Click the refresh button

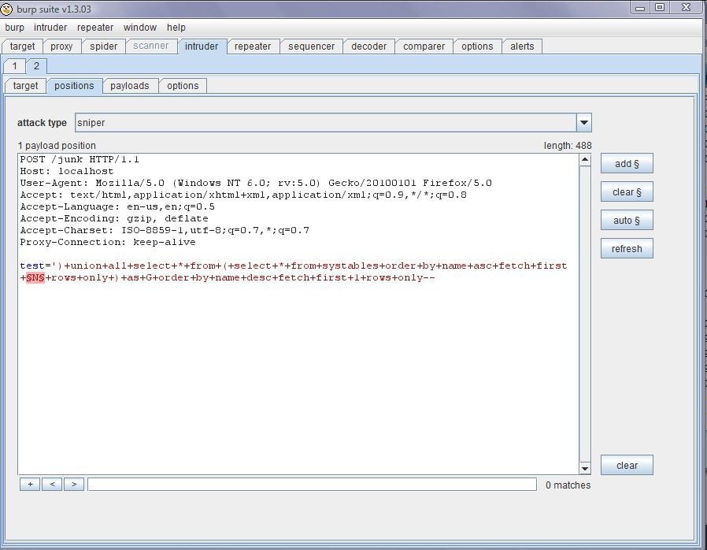[x=627, y=249]
